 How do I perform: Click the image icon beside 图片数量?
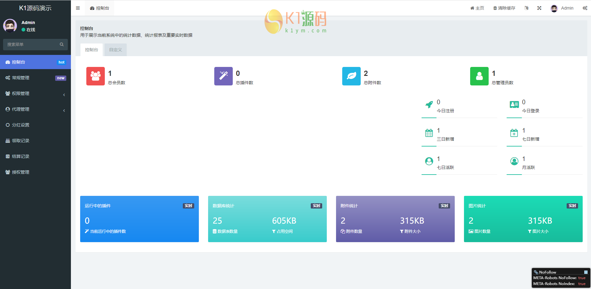pyautogui.click(x=471, y=231)
